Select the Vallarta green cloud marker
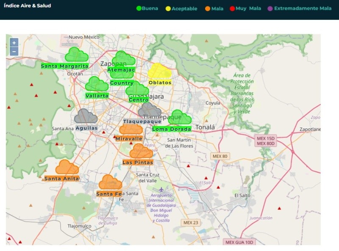This screenshot has height=251, width=339. [97, 84]
